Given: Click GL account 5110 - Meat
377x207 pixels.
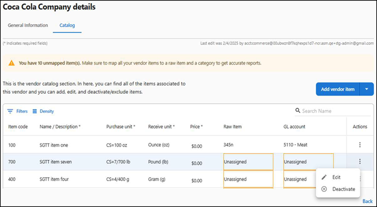Looking at the screenshot, I should click(x=295, y=145).
